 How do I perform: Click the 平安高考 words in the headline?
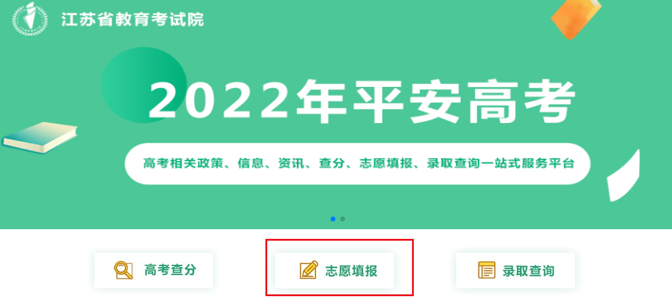coord(463,102)
